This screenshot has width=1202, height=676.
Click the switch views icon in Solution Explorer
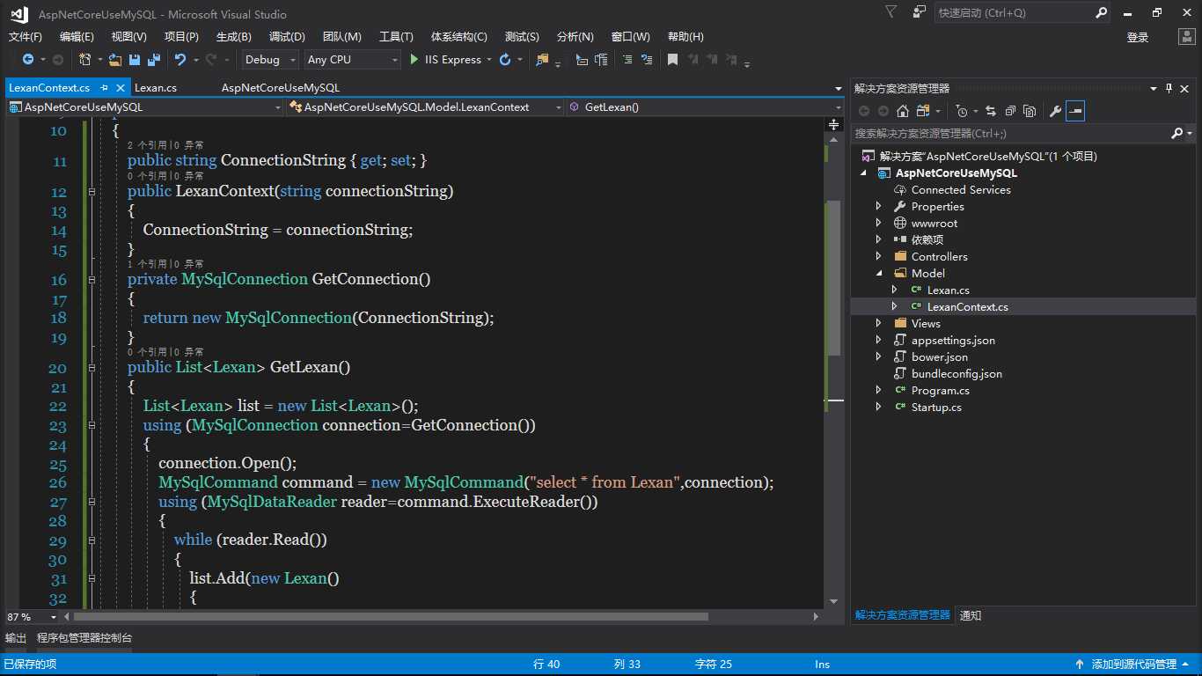pyautogui.click(x=922, y=111)
